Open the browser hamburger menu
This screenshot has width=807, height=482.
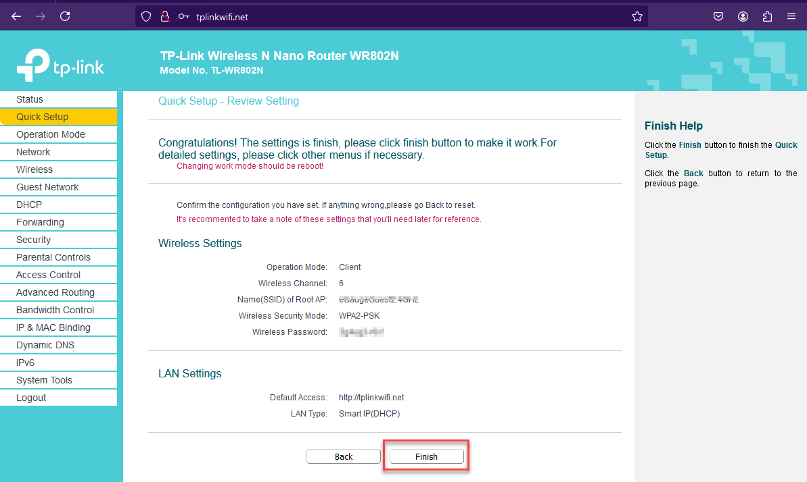[x=791, y=16]
